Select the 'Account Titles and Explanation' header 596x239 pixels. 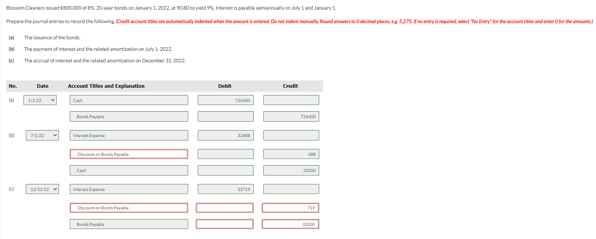coord(106,86)
